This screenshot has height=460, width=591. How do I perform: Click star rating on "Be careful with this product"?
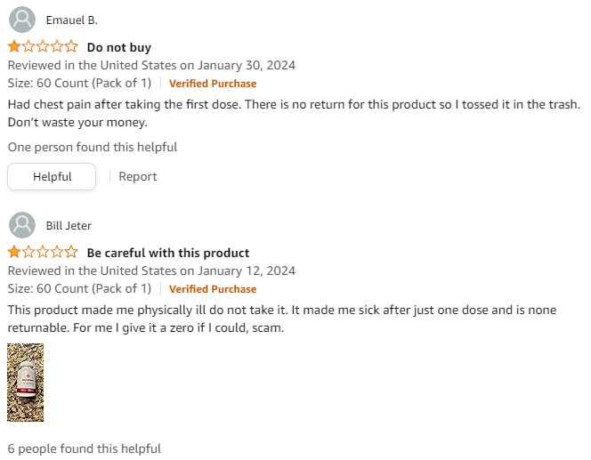tap(43, 253)
